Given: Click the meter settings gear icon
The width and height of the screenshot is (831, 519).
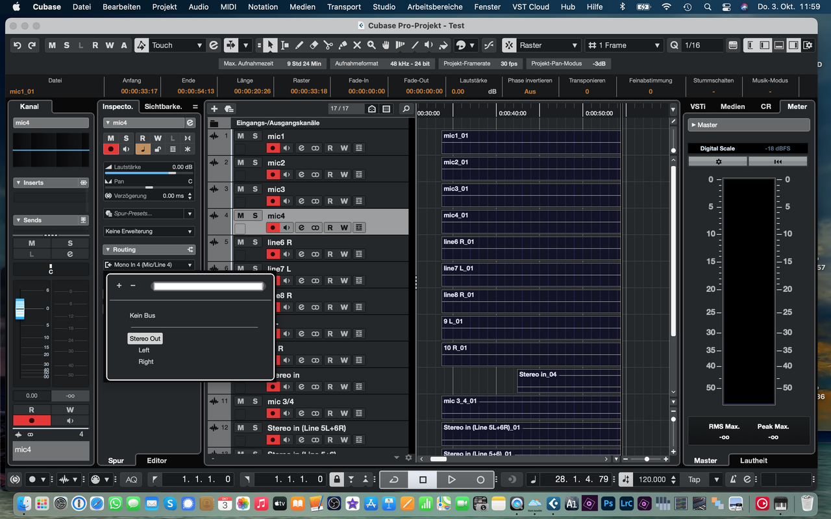Looking at the screenshot, I should pos(718,162).
